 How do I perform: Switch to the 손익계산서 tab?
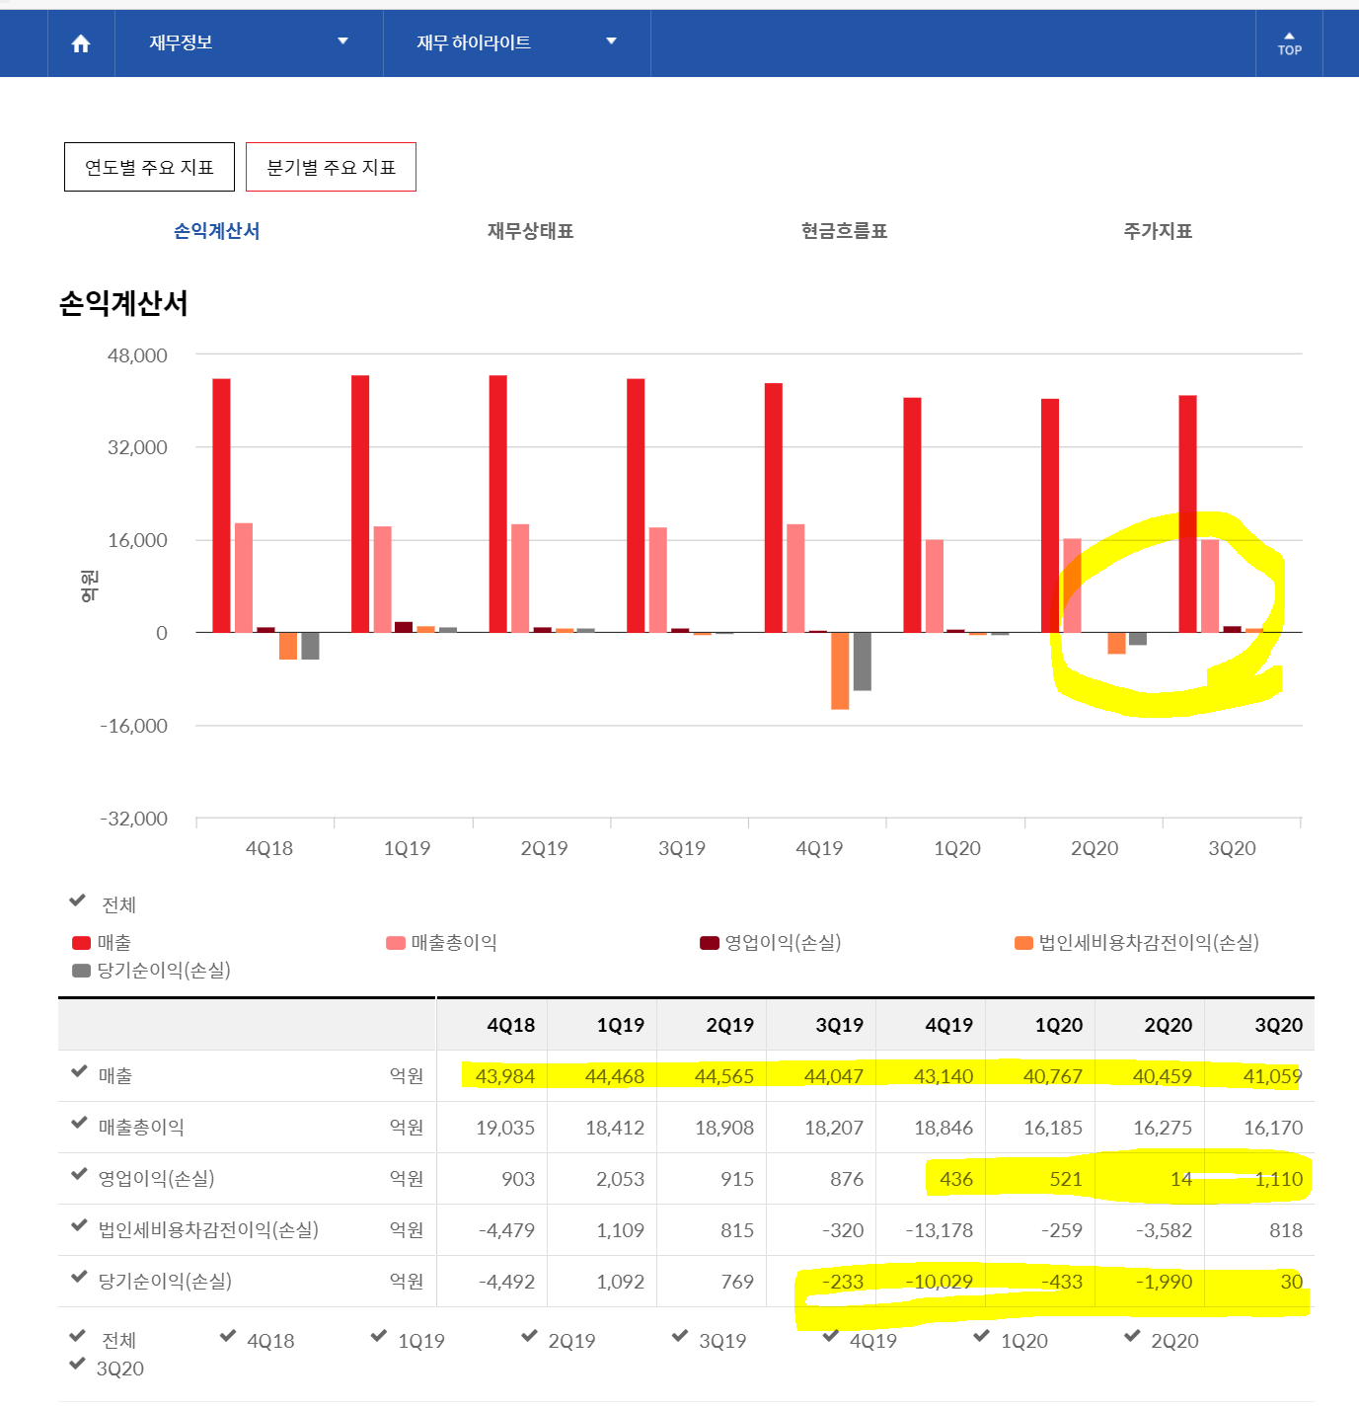(x=216, y=231)
